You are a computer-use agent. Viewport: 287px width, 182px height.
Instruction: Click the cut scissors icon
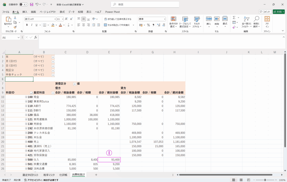click(x=15, y=17)
